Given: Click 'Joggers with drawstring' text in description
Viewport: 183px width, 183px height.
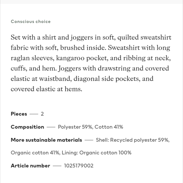Looking at the screenshot, I should (94, 68).
